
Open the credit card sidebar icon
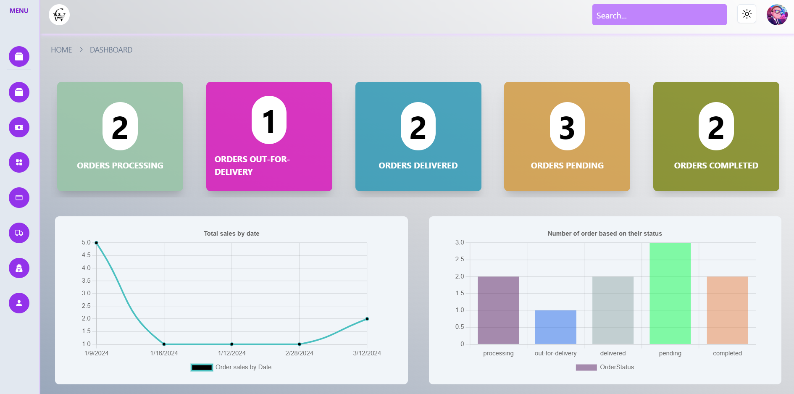pos(19,197)
